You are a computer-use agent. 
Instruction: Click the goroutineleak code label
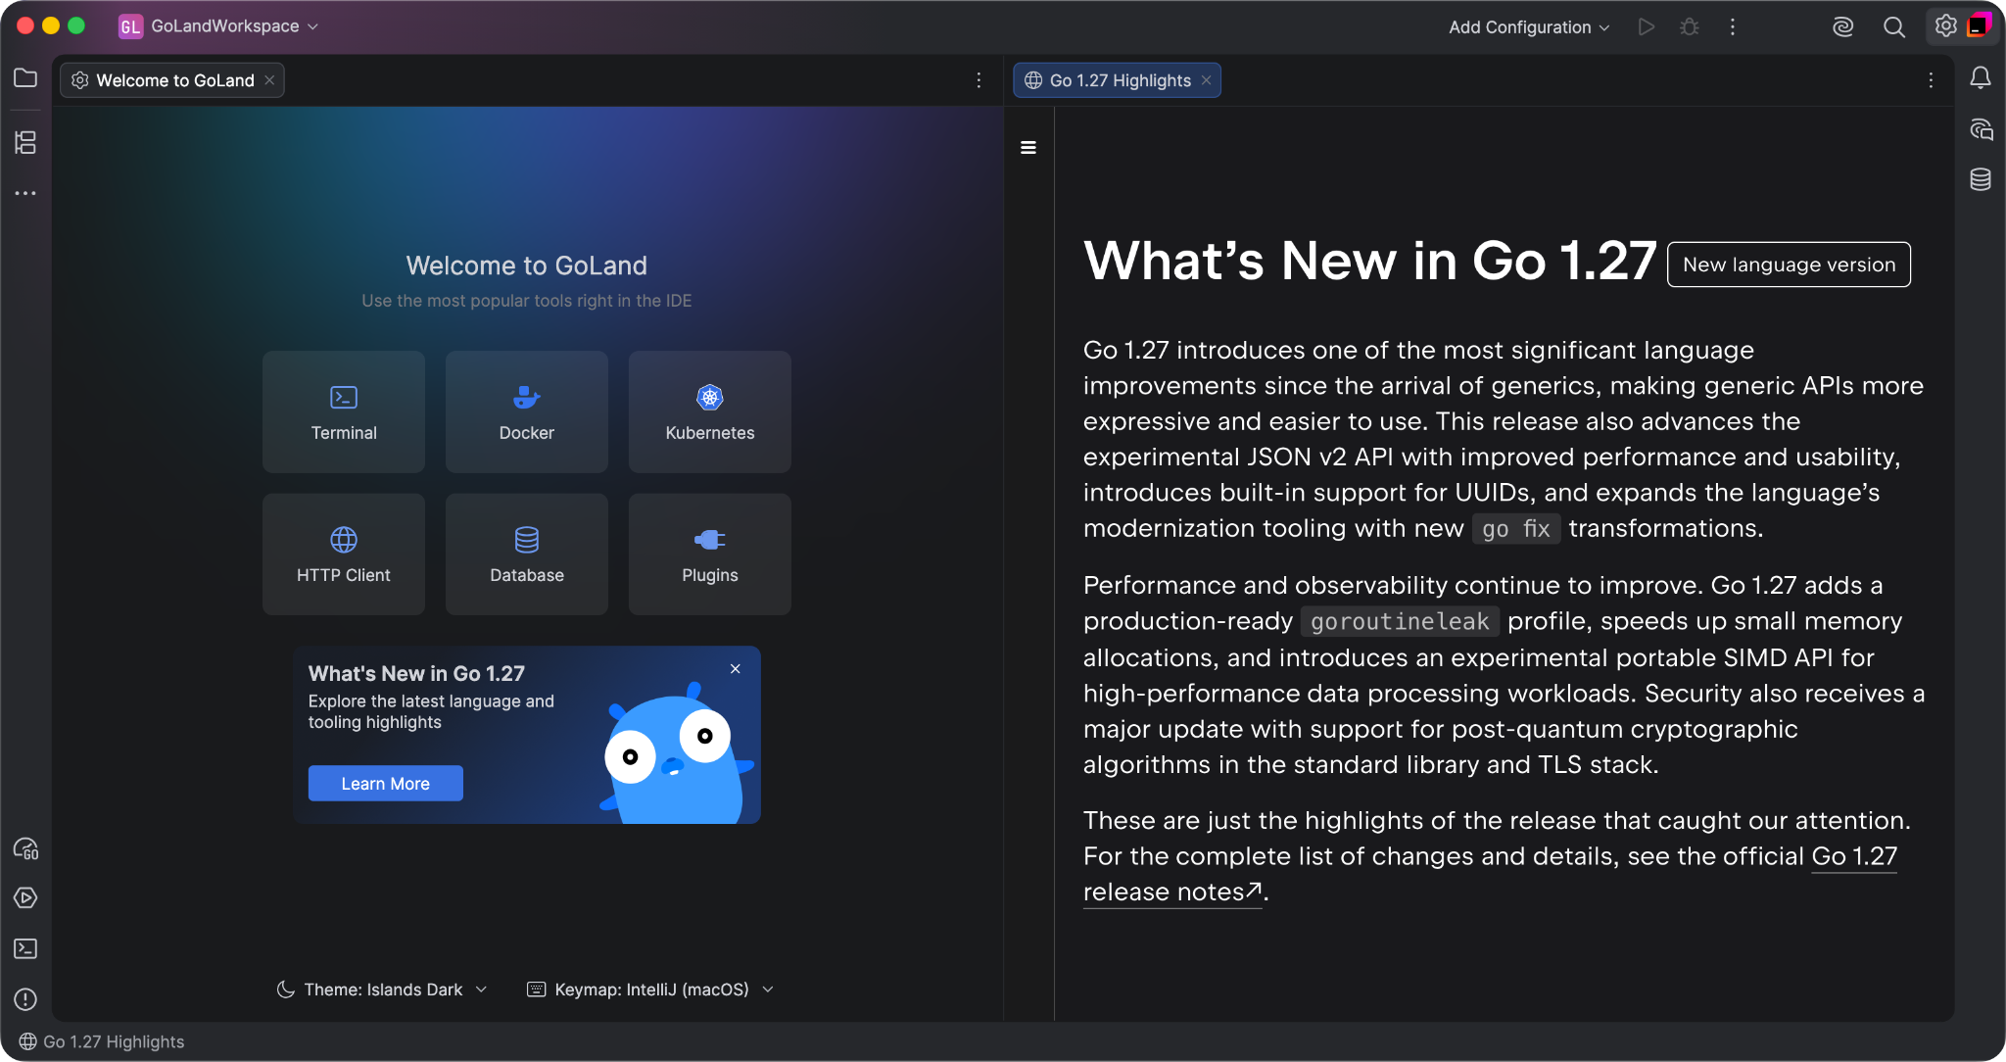pyautogui.click(x=1400, y=621)
